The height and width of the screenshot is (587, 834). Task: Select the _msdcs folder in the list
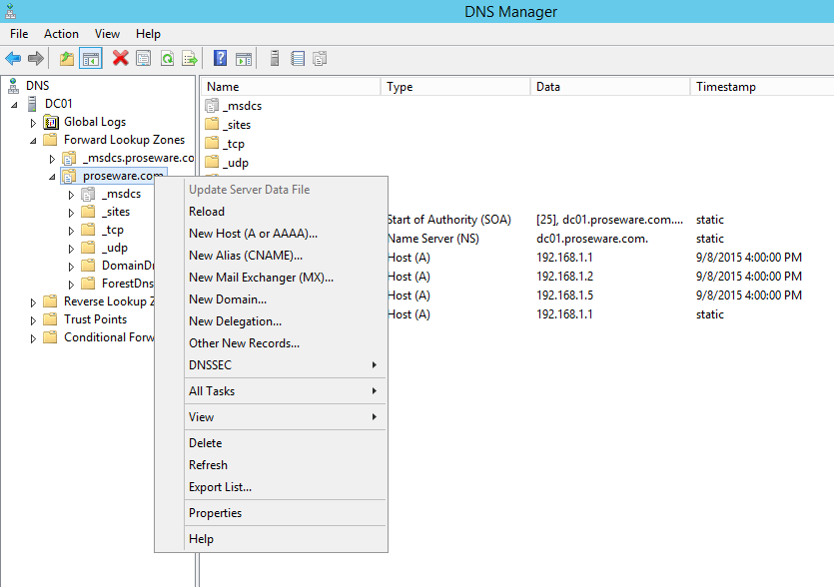point(242,106)
